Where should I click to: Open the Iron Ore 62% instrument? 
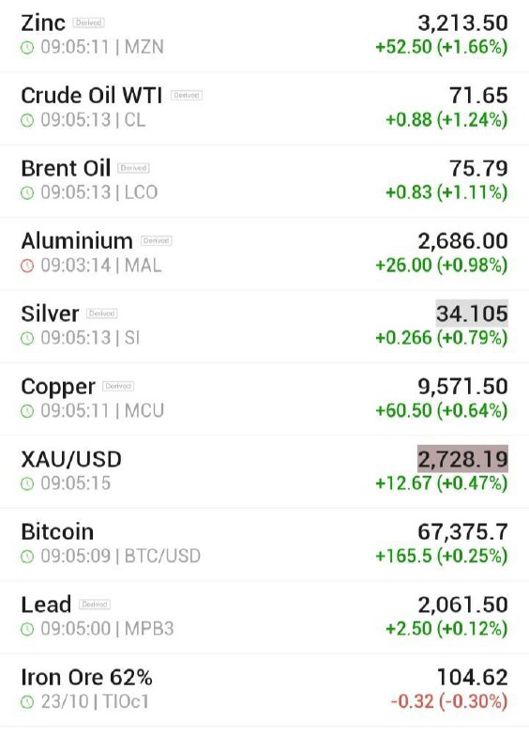[264, 690]
